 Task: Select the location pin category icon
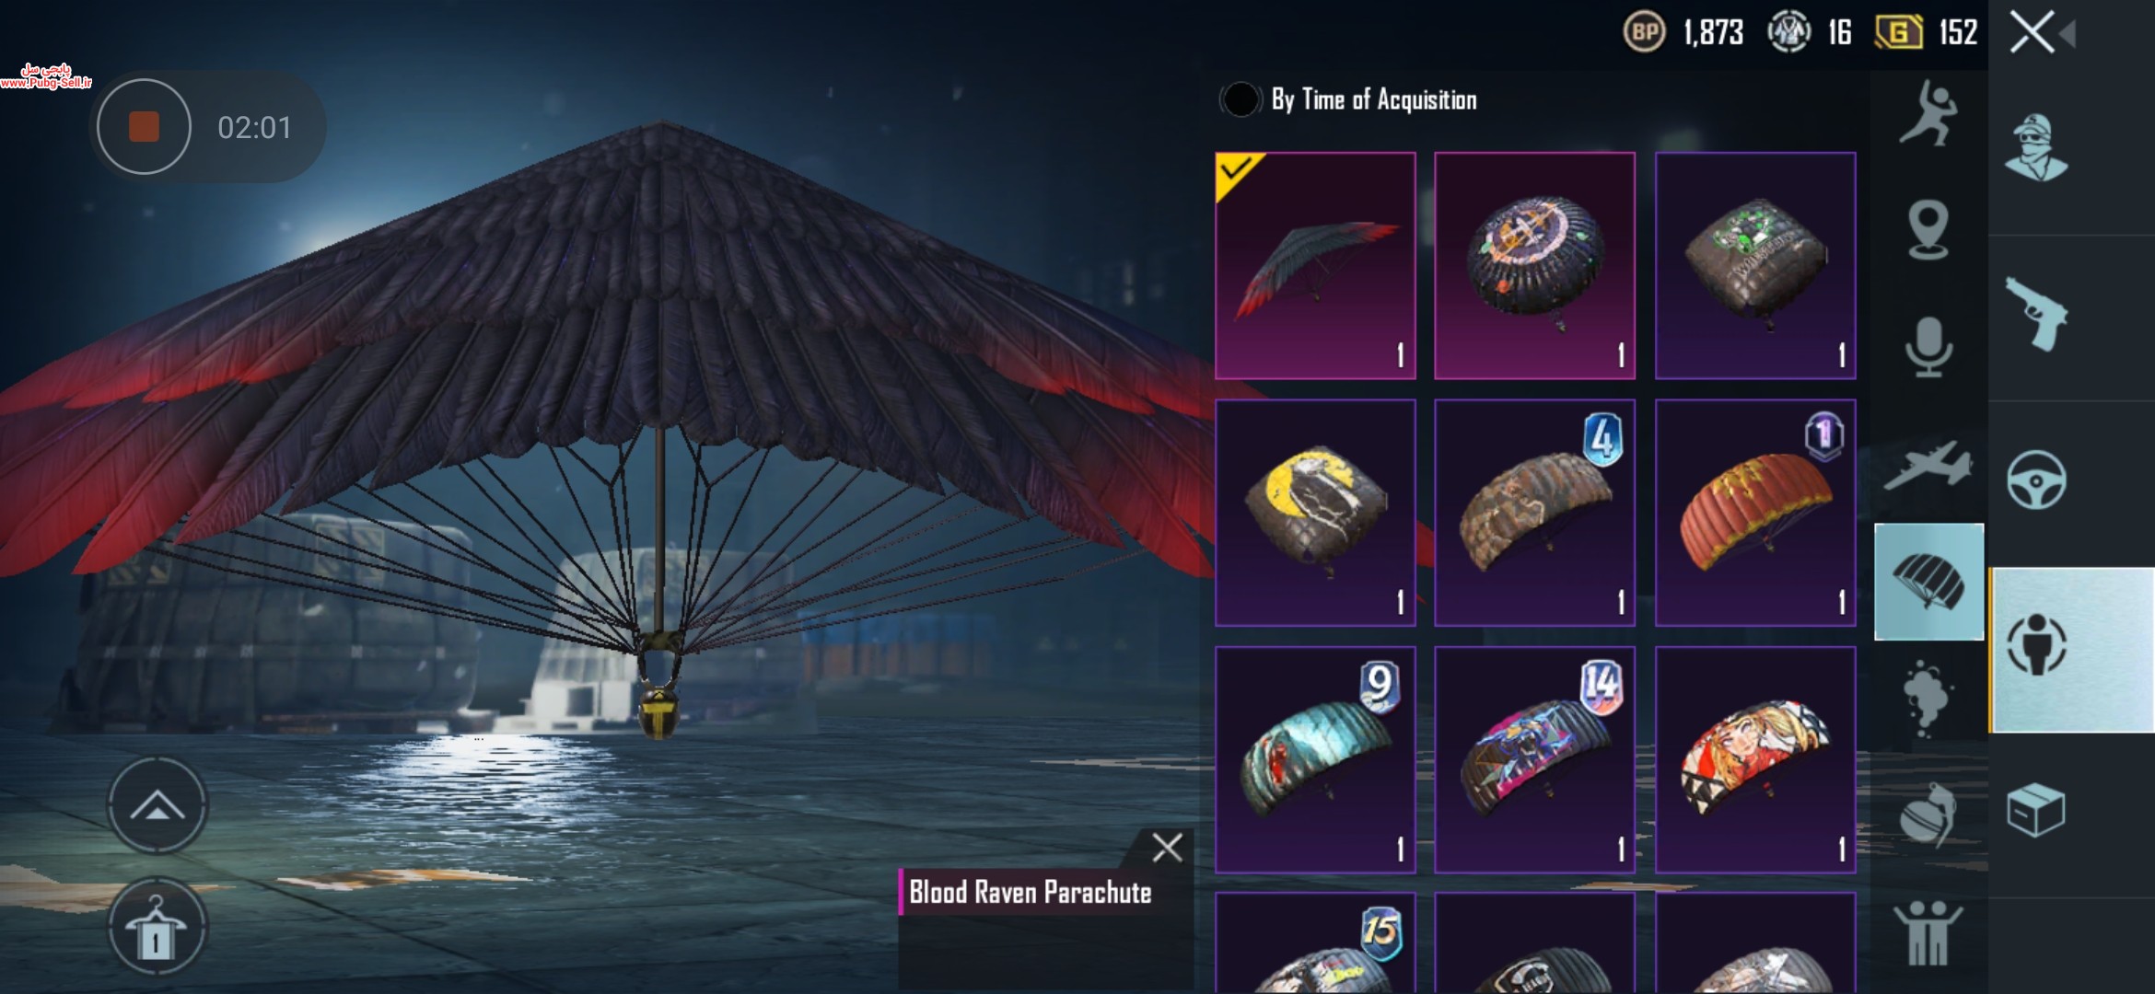(1928, 229)
